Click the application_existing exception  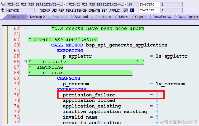pos(92,106)
